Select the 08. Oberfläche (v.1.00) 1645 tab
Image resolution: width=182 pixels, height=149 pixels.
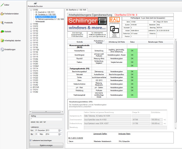point(76,10)
